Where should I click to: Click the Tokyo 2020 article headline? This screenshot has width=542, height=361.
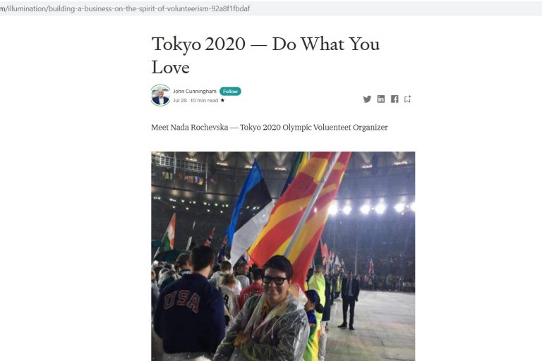[265, 55]
